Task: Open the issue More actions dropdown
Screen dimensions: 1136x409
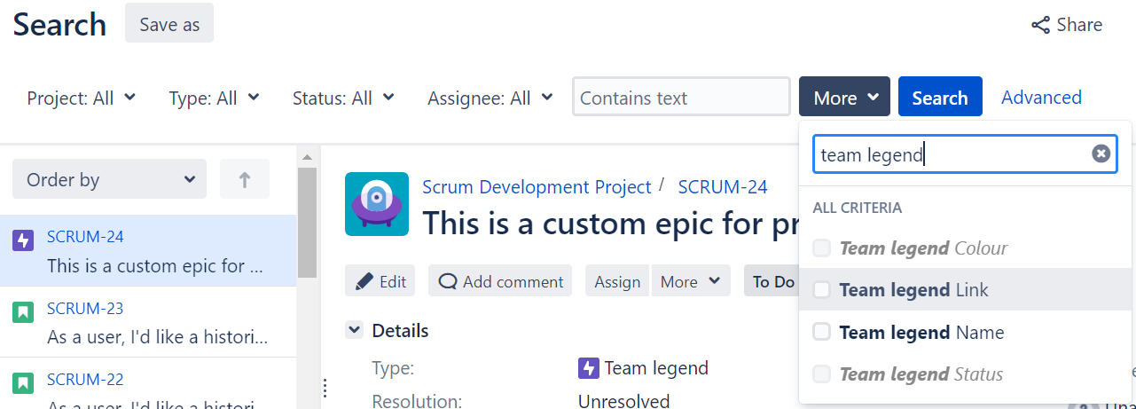Action: click(x=691, y=281)
